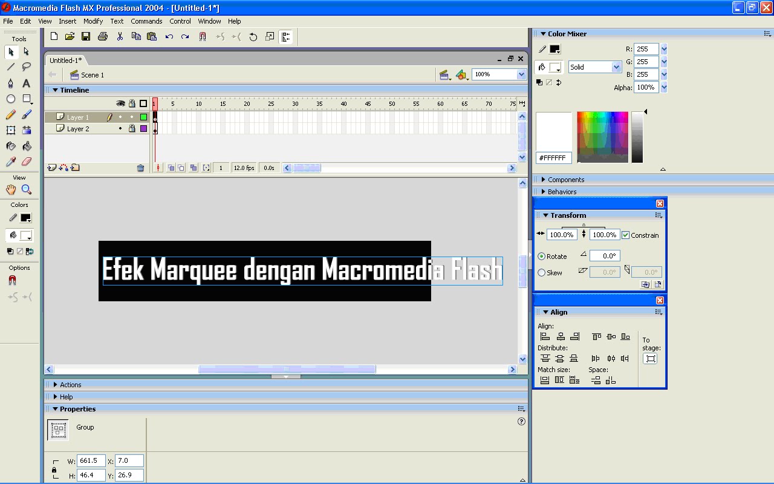Delete layer with the trash icon

(x=141, y=168)
